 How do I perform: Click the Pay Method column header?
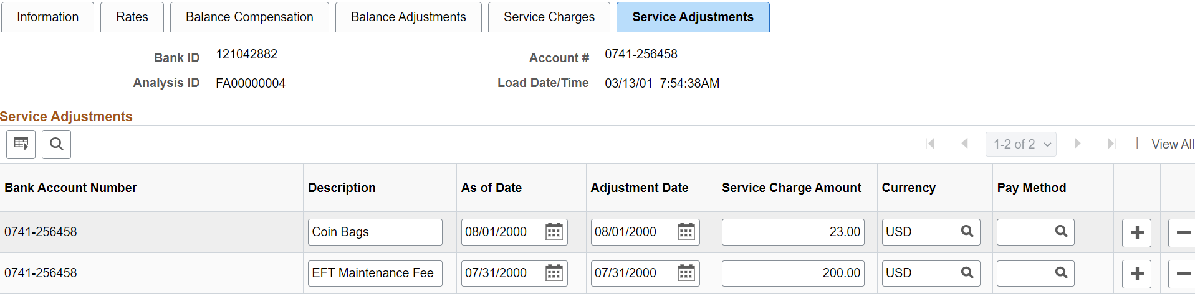(x=1032, y=188)
